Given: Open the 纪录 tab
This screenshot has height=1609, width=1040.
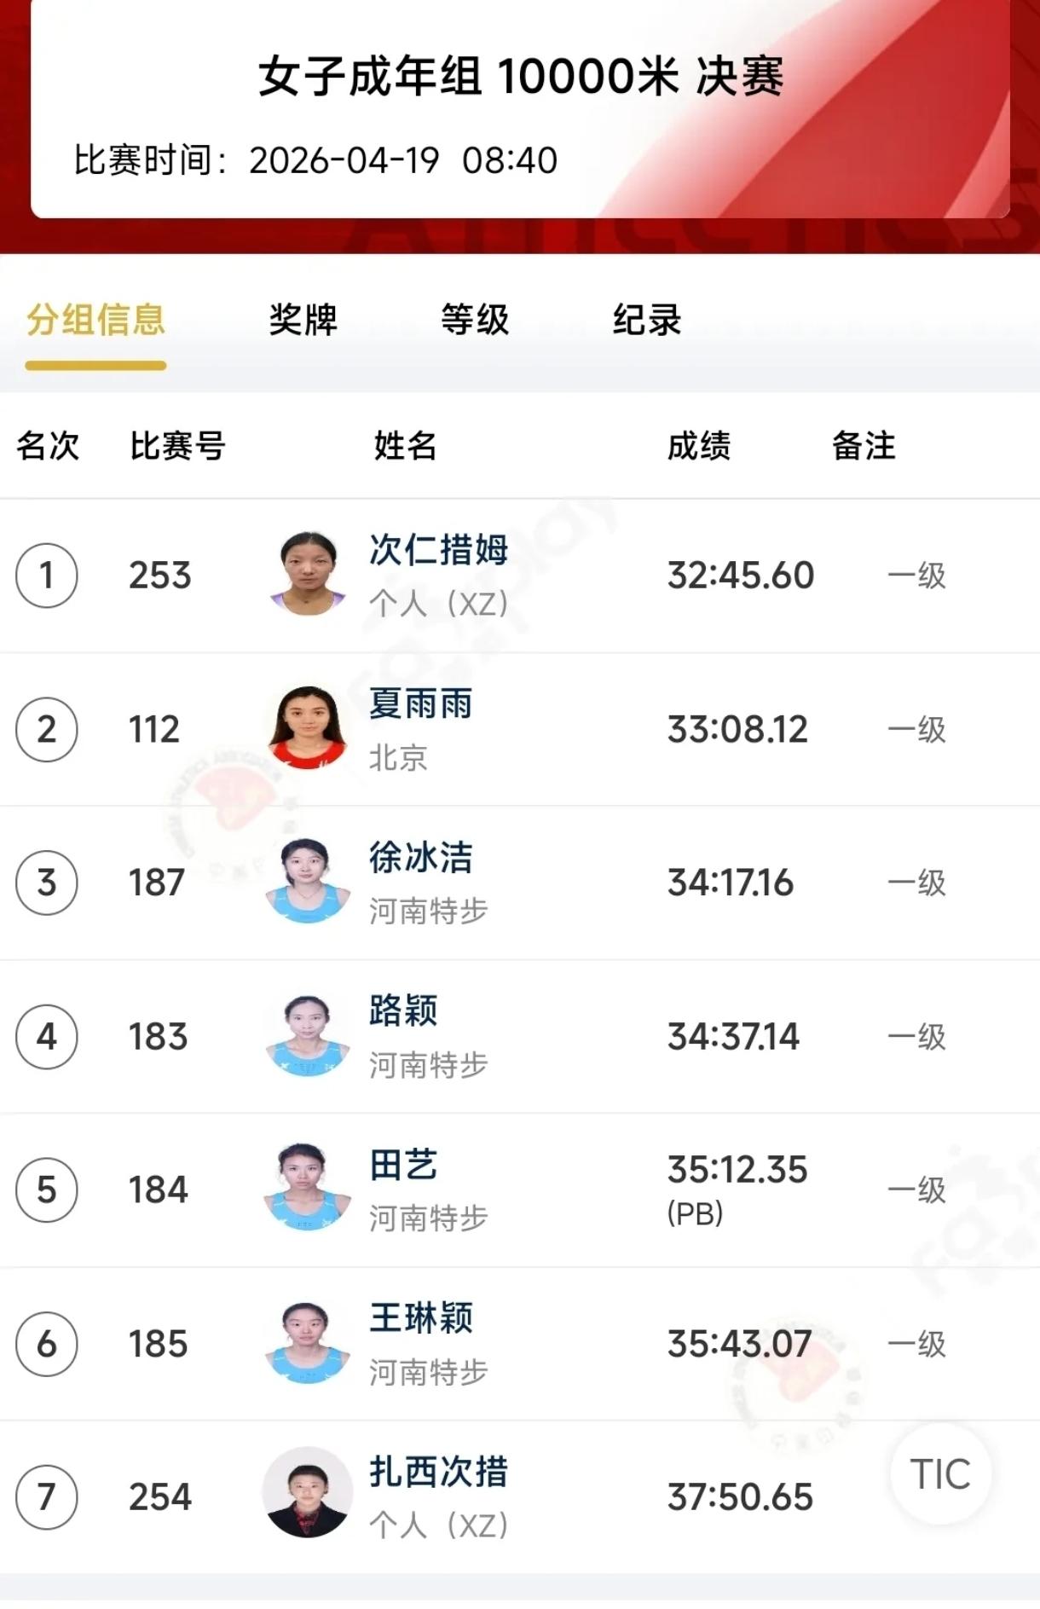Looking at the screenshot, I should [647, 321].
